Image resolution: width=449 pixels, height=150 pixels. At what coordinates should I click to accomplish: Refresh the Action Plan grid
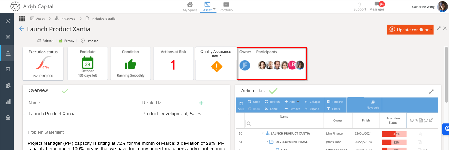click(x=272, y=102)
